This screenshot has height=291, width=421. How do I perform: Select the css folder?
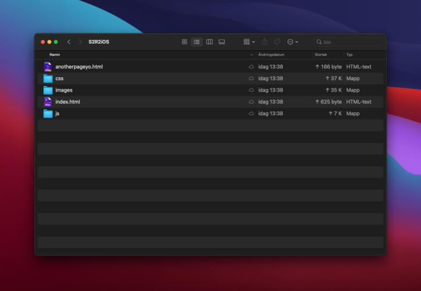point(59,79)
